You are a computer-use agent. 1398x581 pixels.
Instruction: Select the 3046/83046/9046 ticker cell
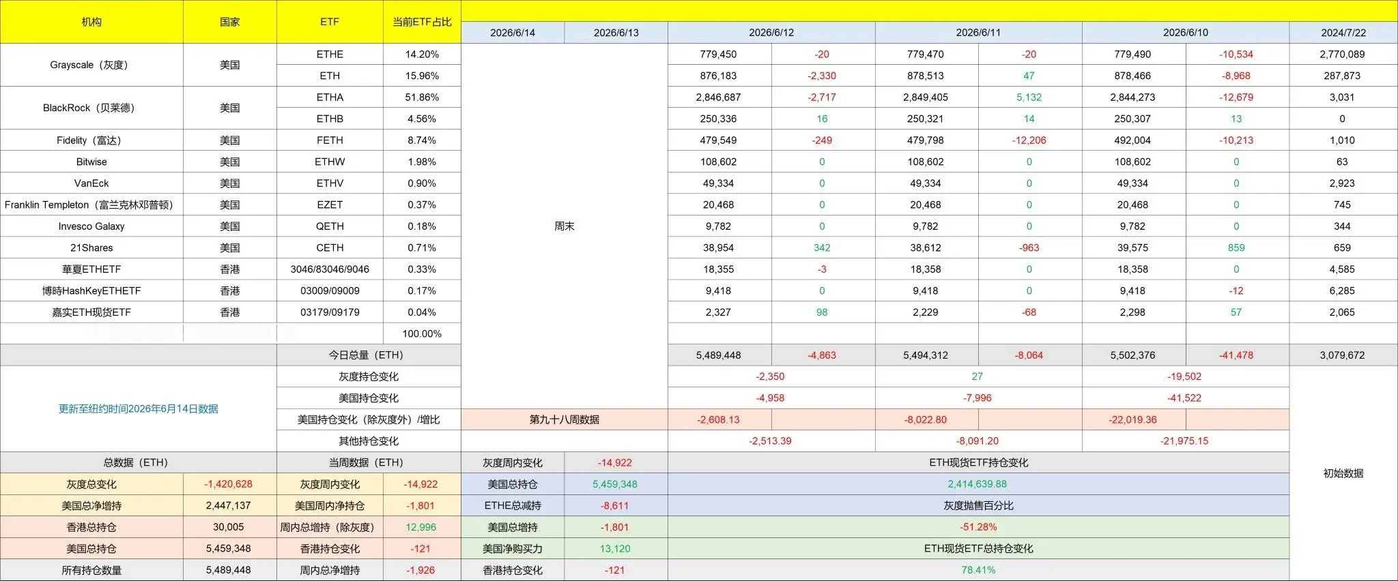[330, 269]
